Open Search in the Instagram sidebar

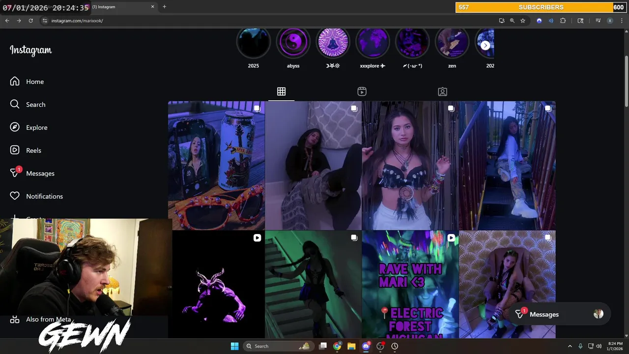pyautogui.click(x=28, y=104)
